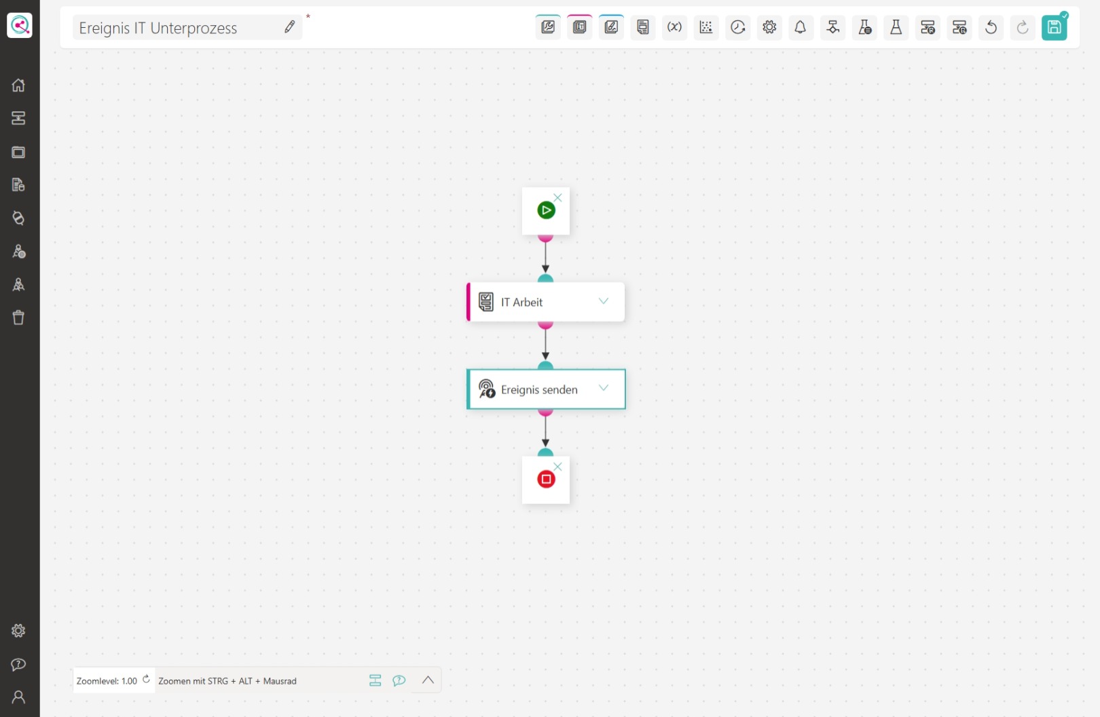Open sidebar settings gear at bottom

pos(18,631)
